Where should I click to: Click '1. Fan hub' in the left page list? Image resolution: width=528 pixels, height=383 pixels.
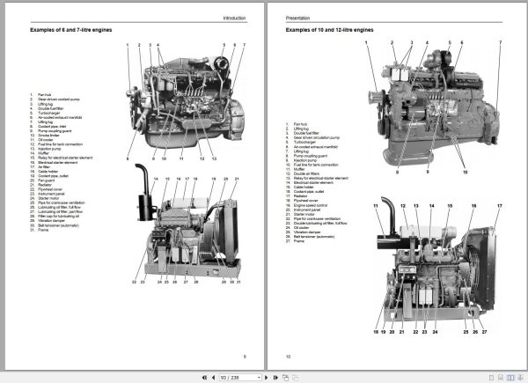40,95
